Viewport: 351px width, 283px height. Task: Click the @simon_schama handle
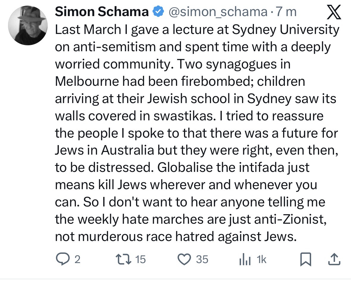[218, 12]
